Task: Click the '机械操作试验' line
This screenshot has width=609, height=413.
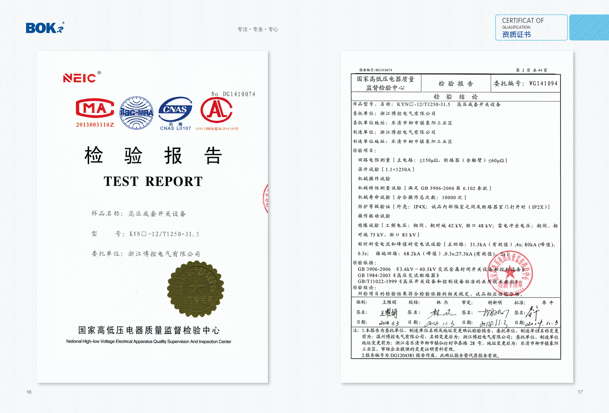Action: [374, 179]
